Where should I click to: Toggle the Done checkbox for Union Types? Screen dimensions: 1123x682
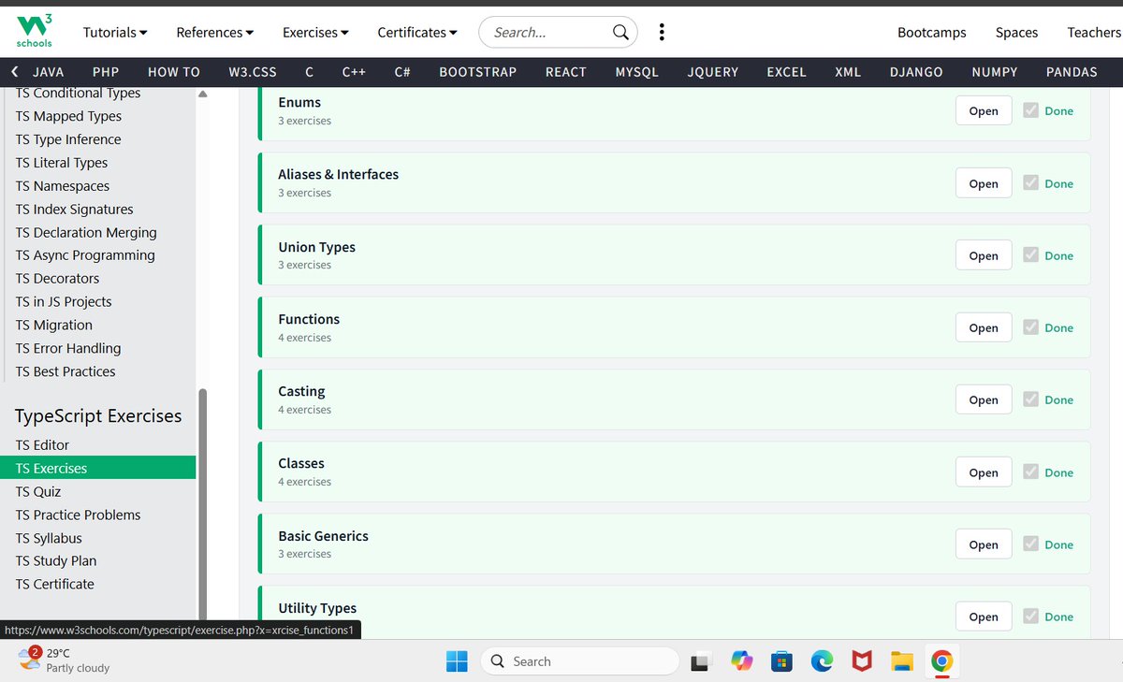point(1030,255)
